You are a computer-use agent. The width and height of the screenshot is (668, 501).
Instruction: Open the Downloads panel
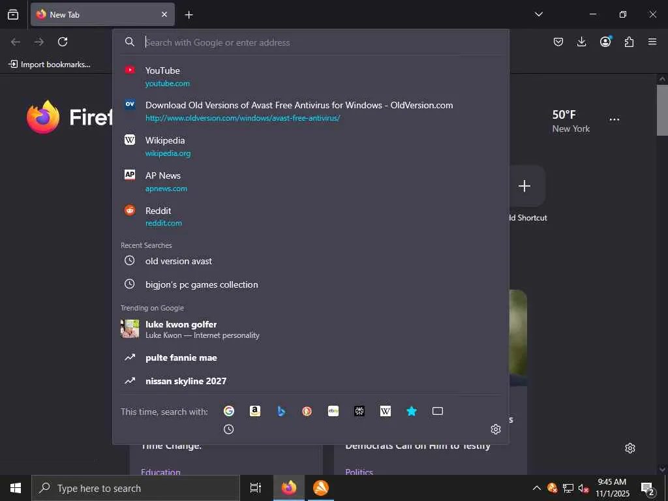pyautogui.click(x=581, y=42)
